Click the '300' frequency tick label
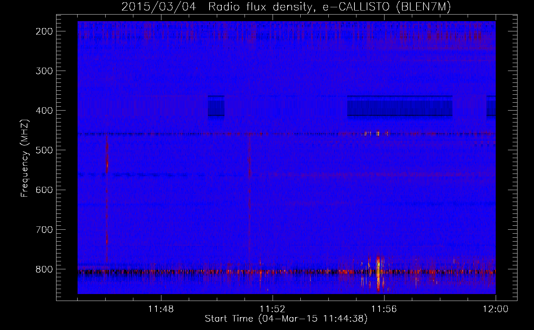 click(x=44, y=71)
